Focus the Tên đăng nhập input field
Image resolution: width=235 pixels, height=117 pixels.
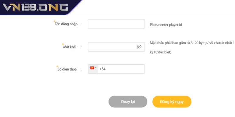click(116, 24)
